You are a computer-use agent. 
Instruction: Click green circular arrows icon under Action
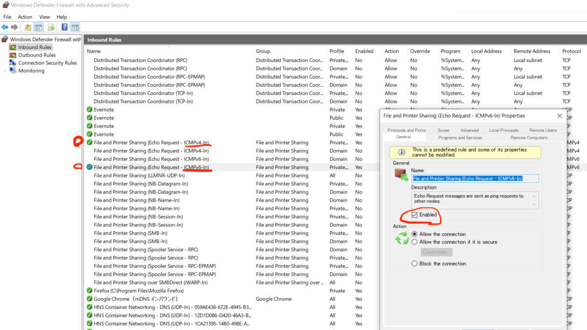point(402,238)
